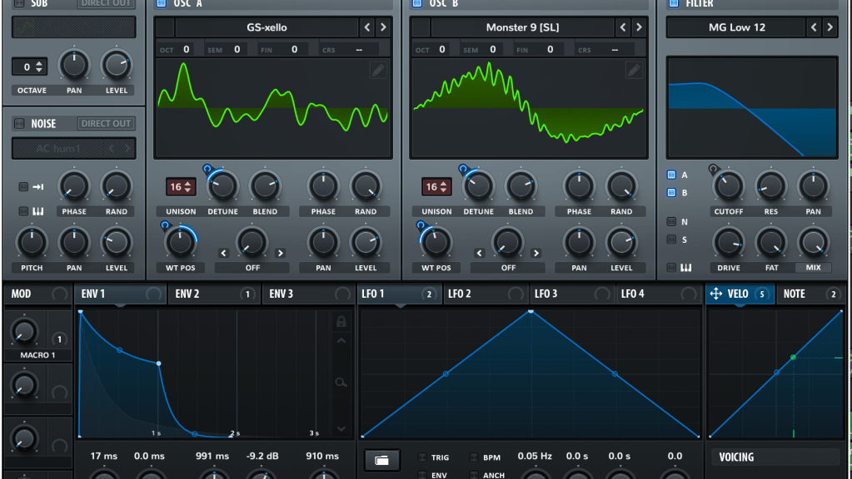Image resolution: width=852 pixels, height=479 pixels.
Task: Enable the NOISE oscillator checkbox
Action: [x=19, y=124]
